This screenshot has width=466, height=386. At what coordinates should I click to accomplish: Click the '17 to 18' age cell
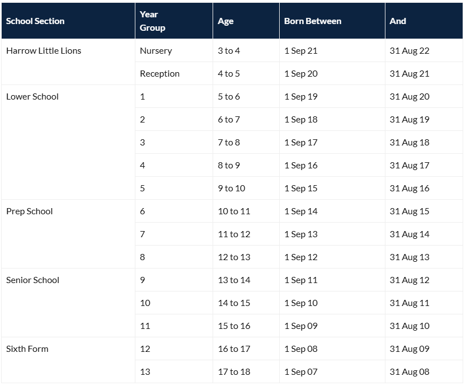(234, 372)
